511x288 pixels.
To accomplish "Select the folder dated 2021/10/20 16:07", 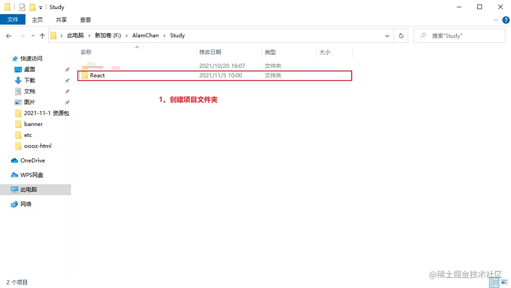I will tap(215, 66).
